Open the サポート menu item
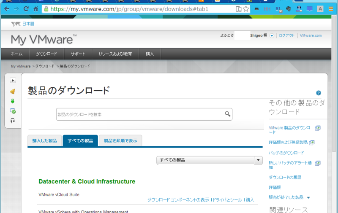 point(78,54)
